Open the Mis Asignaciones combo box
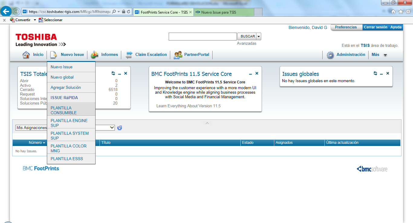Image resolution: width=413 pixels, height=223 pixels. (x=112, y=128)
